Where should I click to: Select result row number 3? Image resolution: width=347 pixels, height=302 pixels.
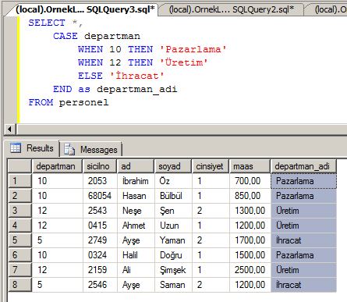coord(19,211)
